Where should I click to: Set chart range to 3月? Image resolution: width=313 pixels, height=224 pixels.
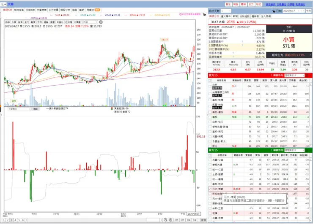(176, 220)
